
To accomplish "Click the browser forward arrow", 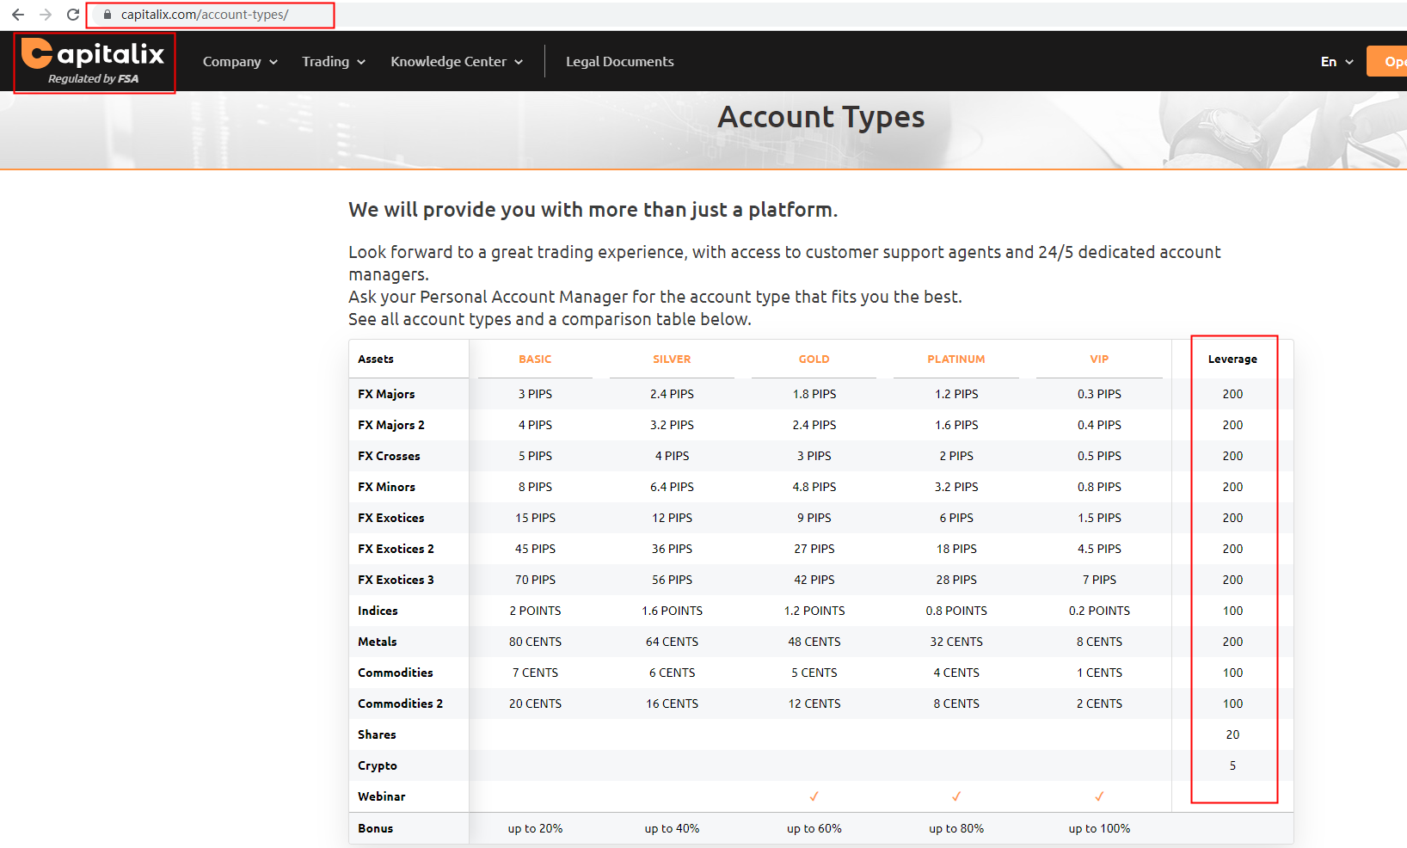I will 46,15.
